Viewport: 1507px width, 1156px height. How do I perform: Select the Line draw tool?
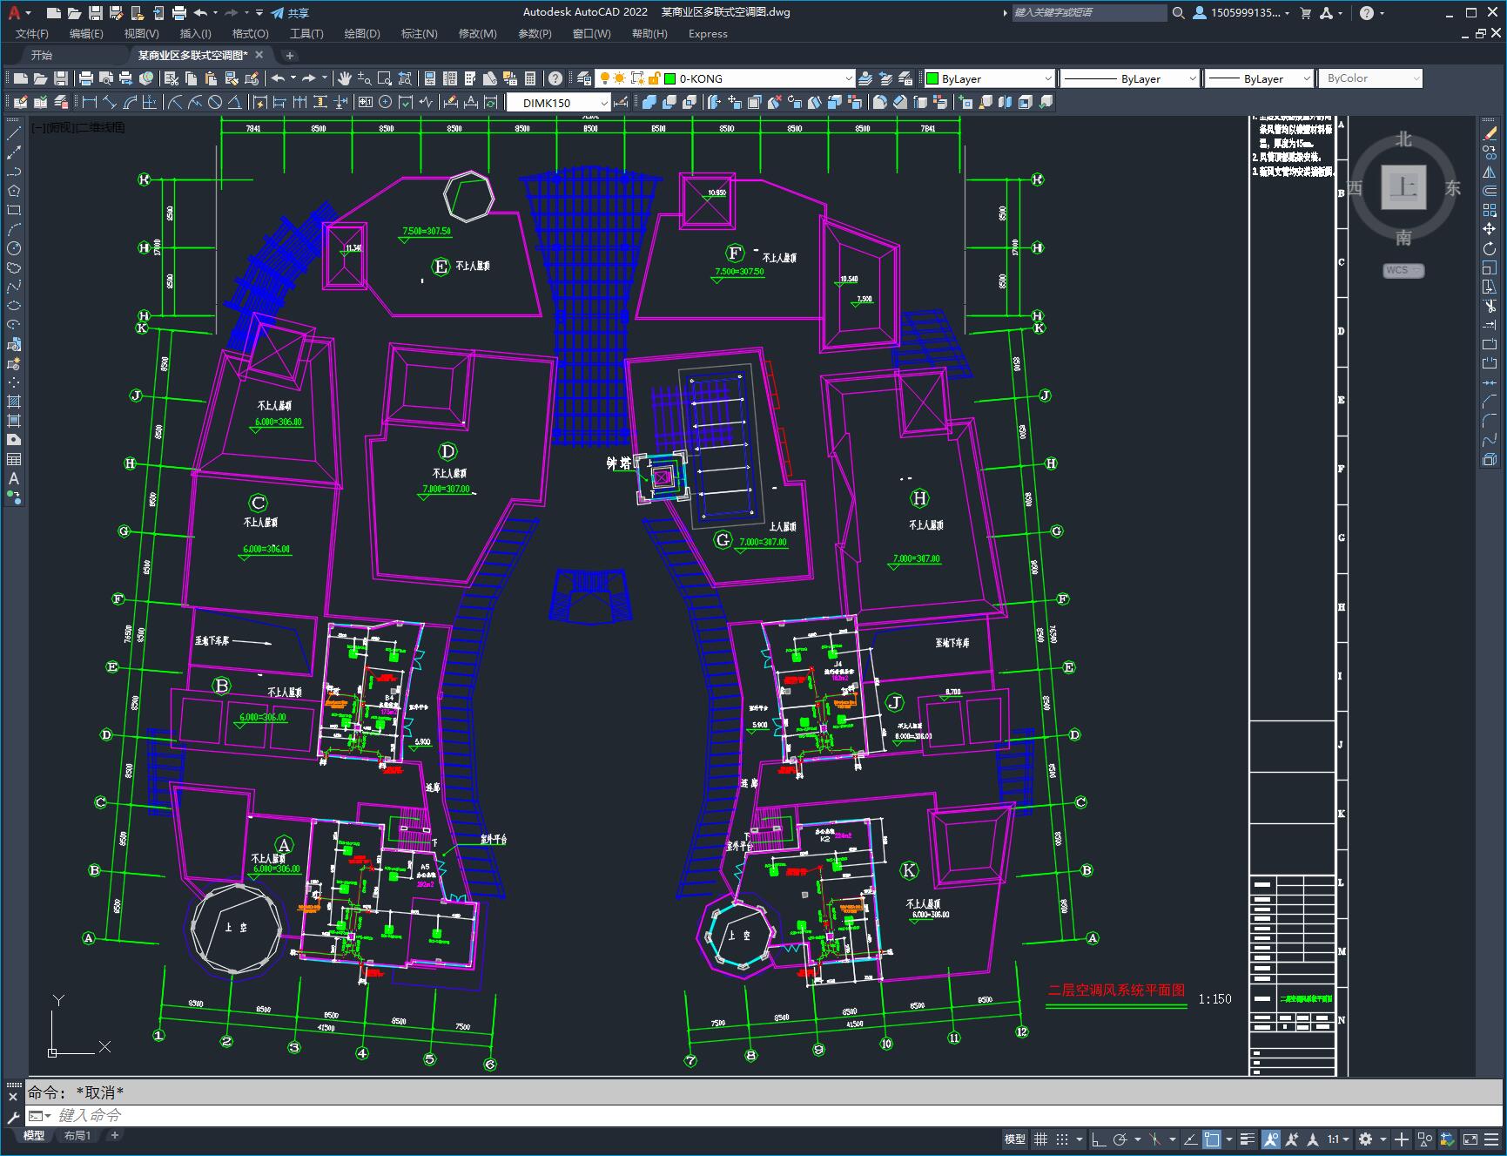pos(13,133)
